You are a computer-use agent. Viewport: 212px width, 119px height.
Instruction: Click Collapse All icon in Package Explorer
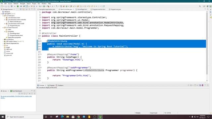click(21, 9)
